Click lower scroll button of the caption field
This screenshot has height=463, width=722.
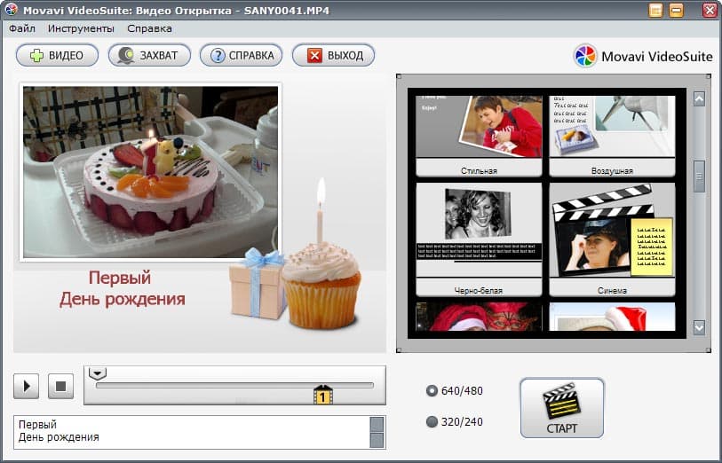pos(377,441)
